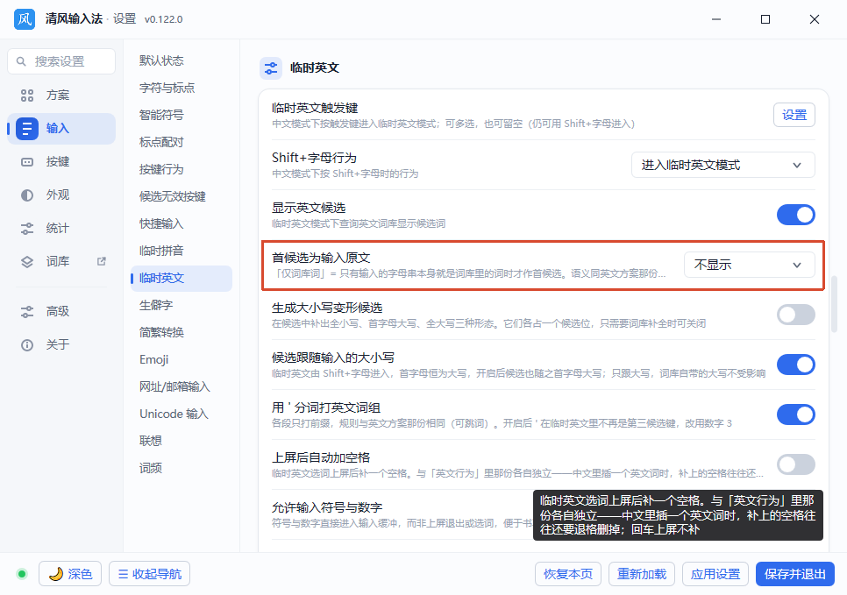Click the 恢复本页 button
This screenshot has width=847, height=595.
(568, 574)
